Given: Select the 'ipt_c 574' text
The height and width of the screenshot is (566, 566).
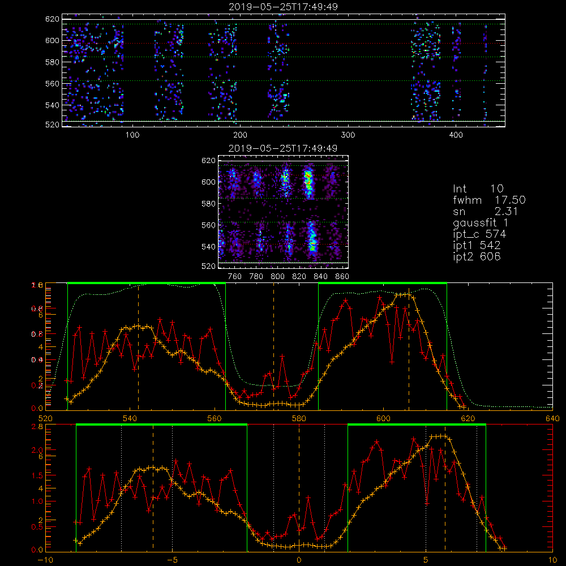Looking at the screenshot, I should pyautogui.click(x=479, y=234).
